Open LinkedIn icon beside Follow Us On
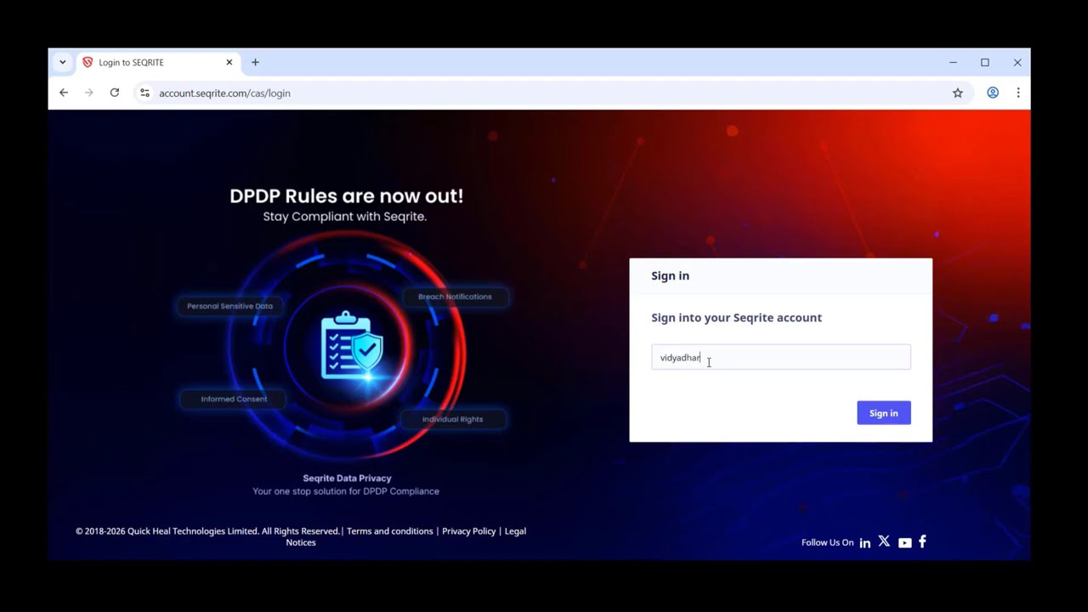 click(864, 543)
